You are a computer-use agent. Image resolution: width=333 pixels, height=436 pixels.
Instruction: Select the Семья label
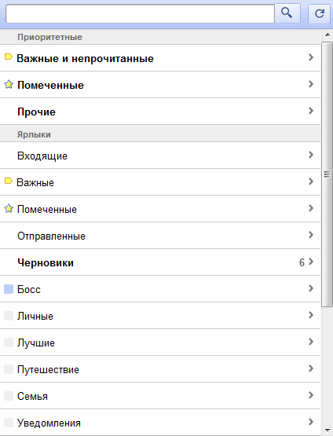(160, 396)
